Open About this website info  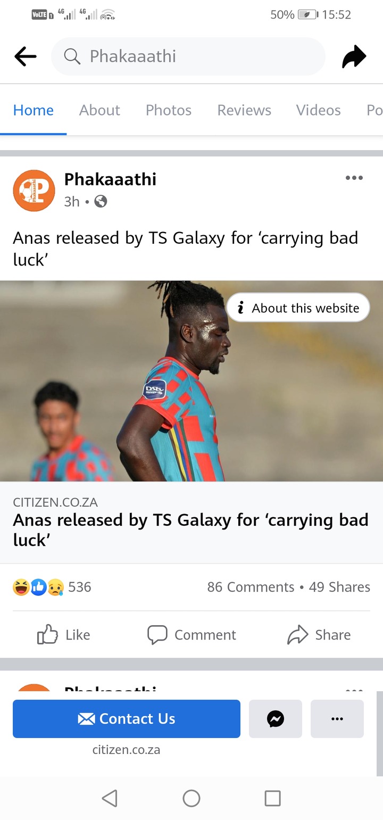(x=298, y=308)
